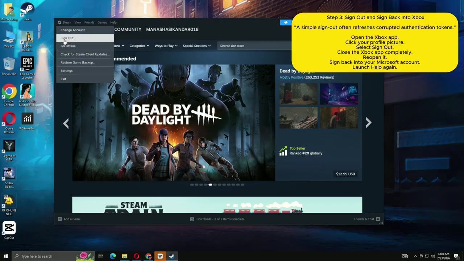The height and width of the screenshot is (261, 464).
Task: Choose Restore Game Backup menu entry
Action: coord(85,62)
